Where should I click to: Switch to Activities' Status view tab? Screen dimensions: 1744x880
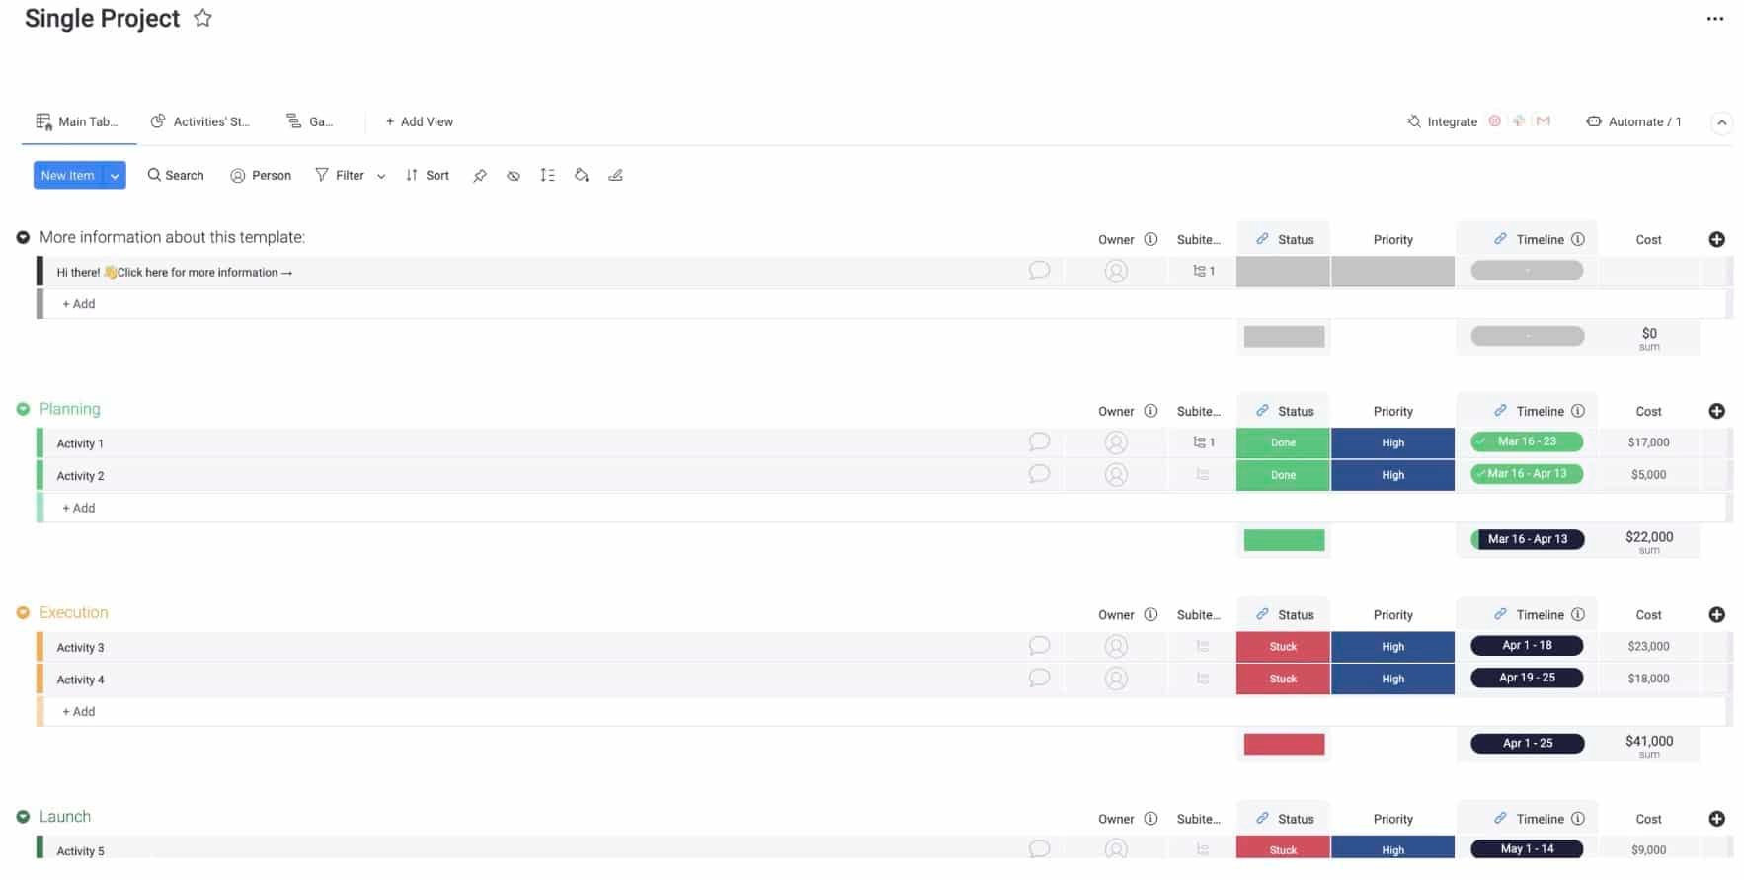click(x=200, y=121)
